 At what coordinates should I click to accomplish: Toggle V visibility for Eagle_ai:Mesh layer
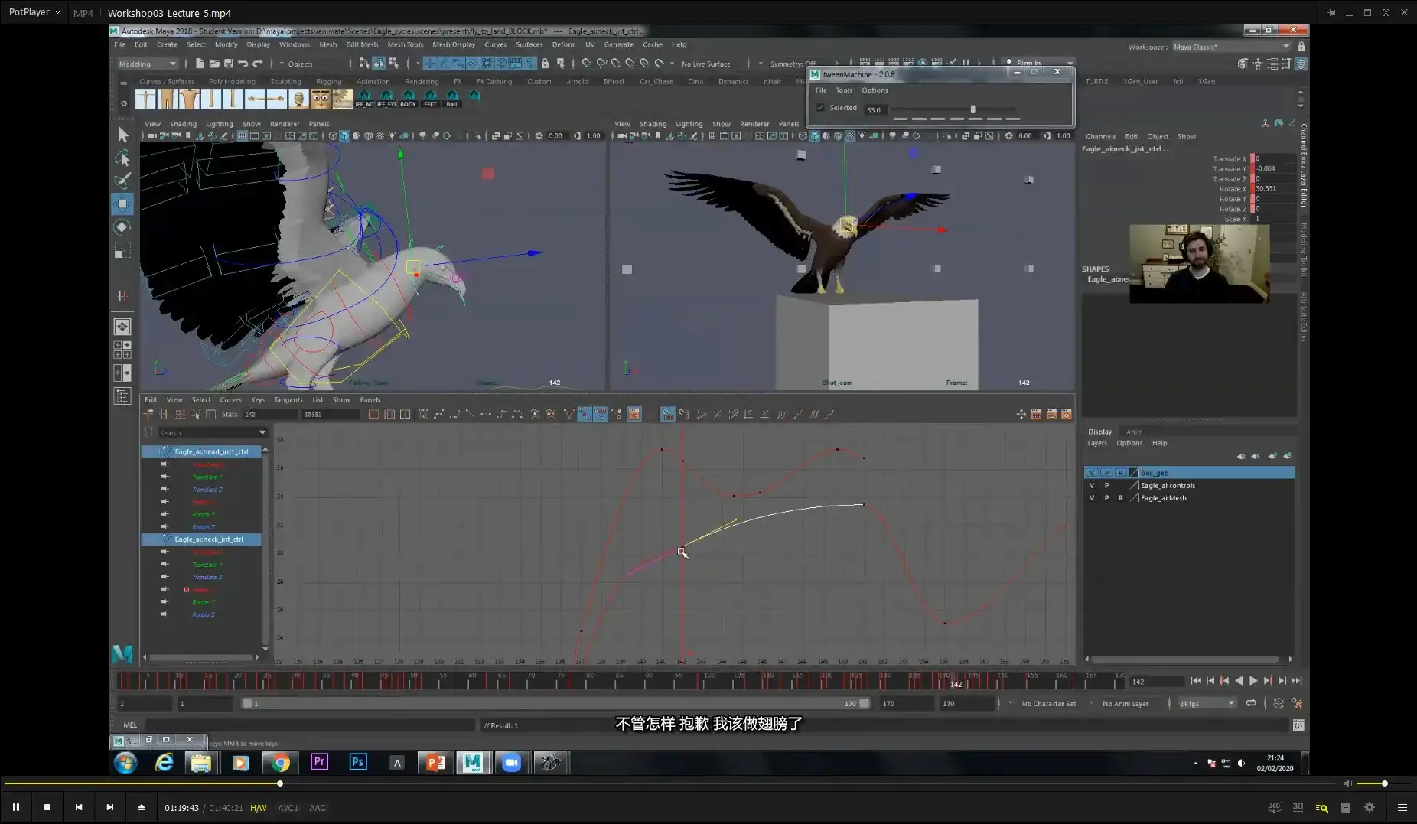(1092, 497)
